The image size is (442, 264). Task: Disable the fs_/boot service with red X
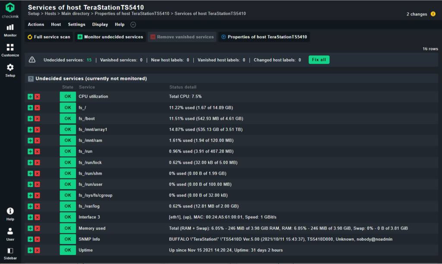tap(37, 119)
